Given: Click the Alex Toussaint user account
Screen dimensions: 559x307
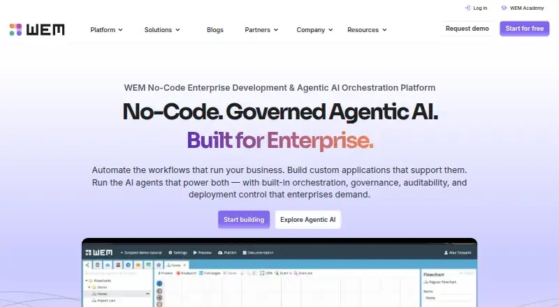Looking at the screenshot, I should coord(458,253).
